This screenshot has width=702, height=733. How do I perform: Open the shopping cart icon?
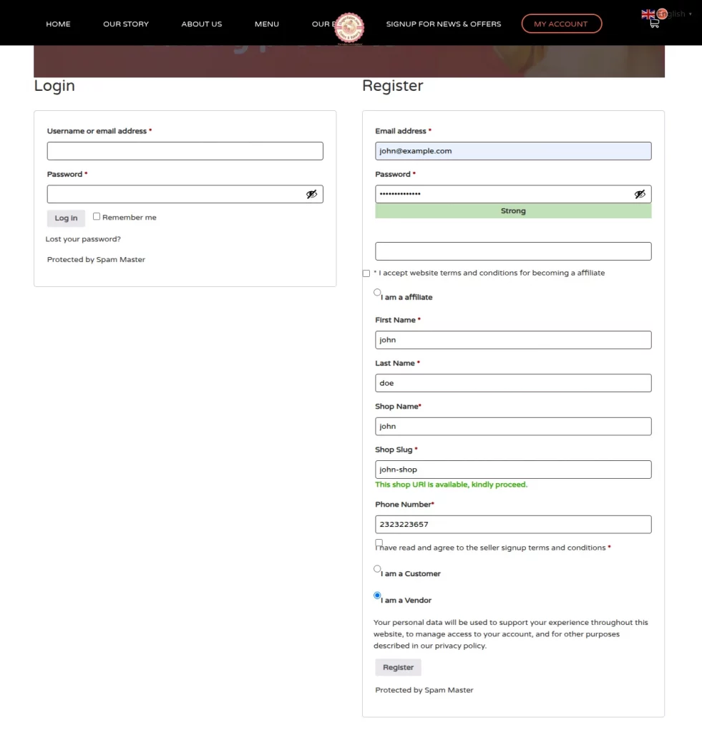[654, 23]
